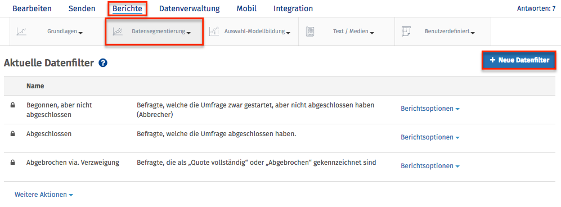
Task: Click the lock icon for Abgeschlossen filter
Action: coord(13,134)
